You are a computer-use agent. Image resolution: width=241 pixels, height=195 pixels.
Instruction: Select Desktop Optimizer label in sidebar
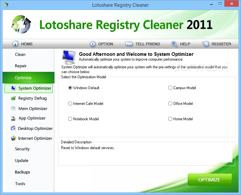pyautogui.click(x=35, y=128)
